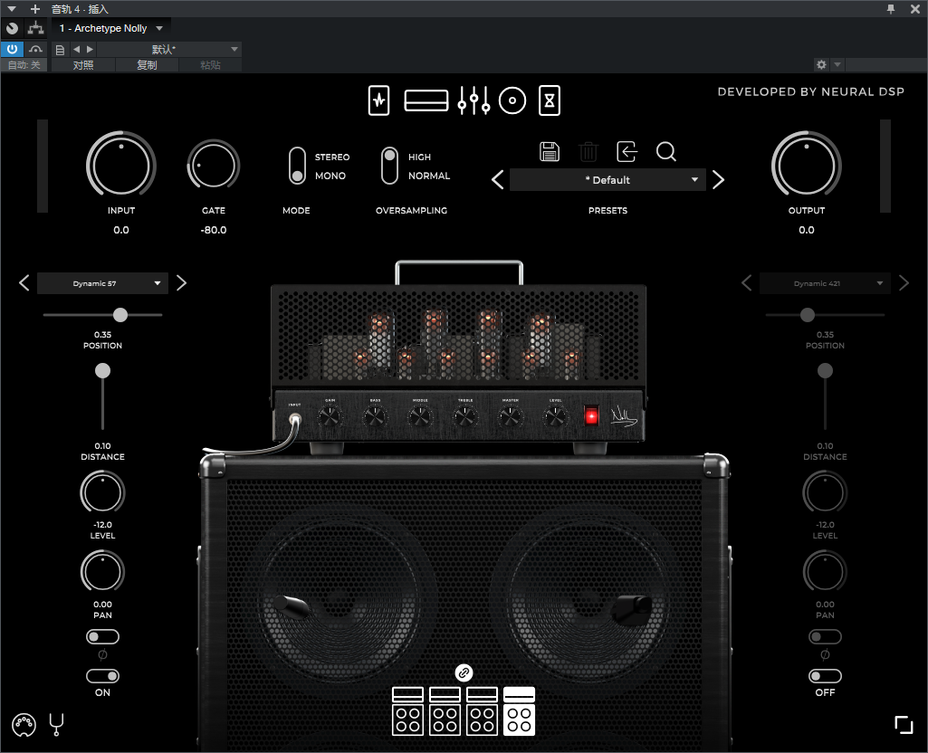The width and height of the screenshot is (928, 753).
Task: Click the OUTPUT knob
Action: [807, 165]
